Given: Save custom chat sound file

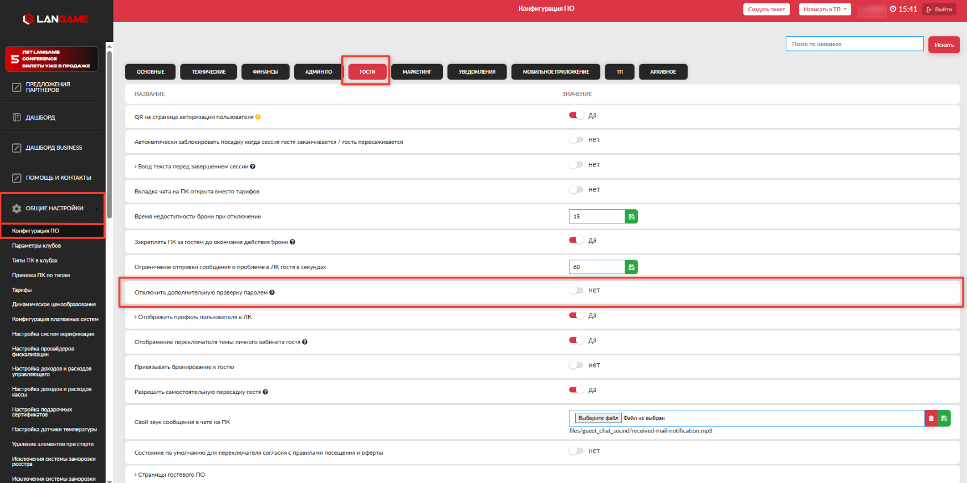Looking at the screenshot, I should [x=944, y=418].
